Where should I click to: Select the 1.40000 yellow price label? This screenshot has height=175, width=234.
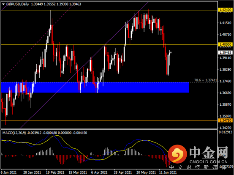pyautogui.click(x=226, y=44)
